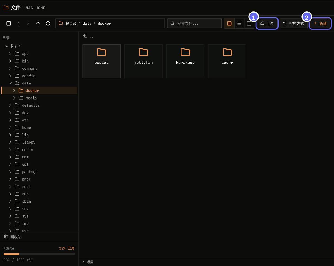Switch to grid view

[x=229, y=23]
